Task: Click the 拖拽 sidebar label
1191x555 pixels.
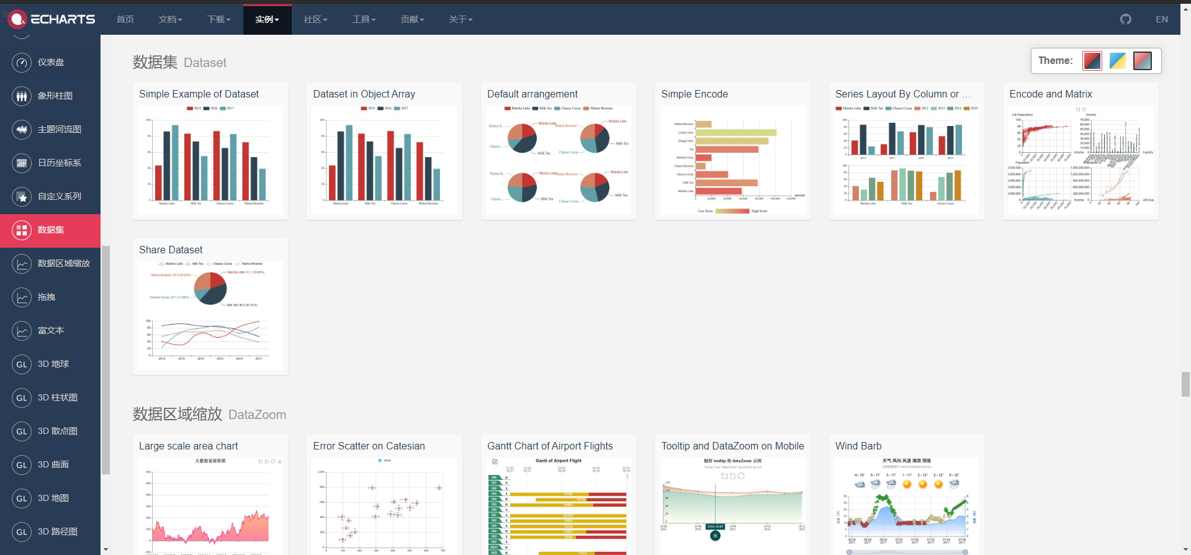Action: click(47, 297)
